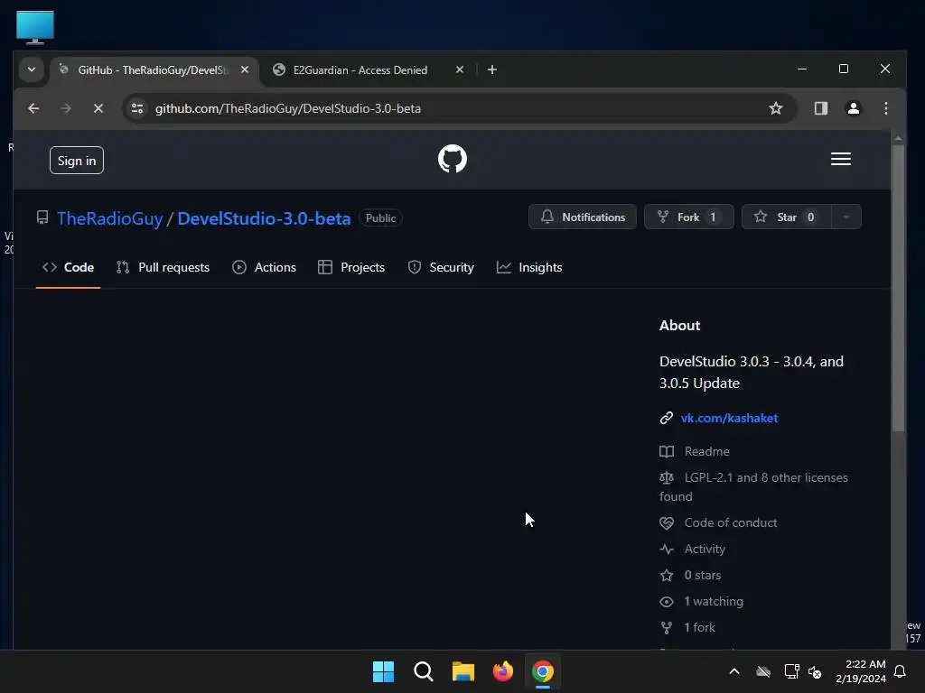Launch Firefox from taskbar
The image size is (925, 693).
click(502, 671)
